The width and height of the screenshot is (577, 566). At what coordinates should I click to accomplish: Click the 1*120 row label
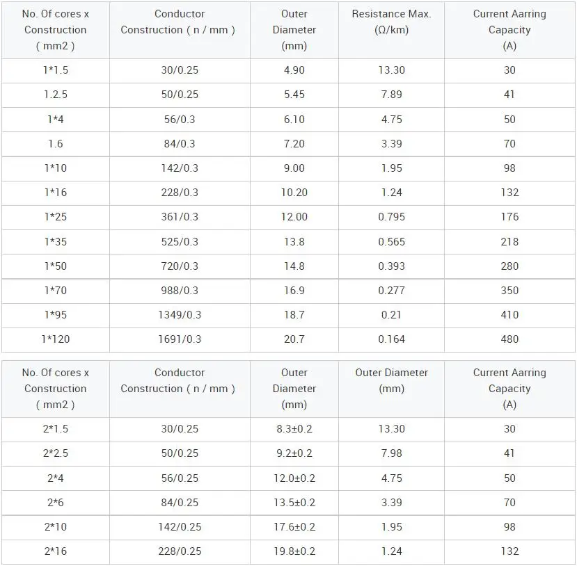pos(56,339)
